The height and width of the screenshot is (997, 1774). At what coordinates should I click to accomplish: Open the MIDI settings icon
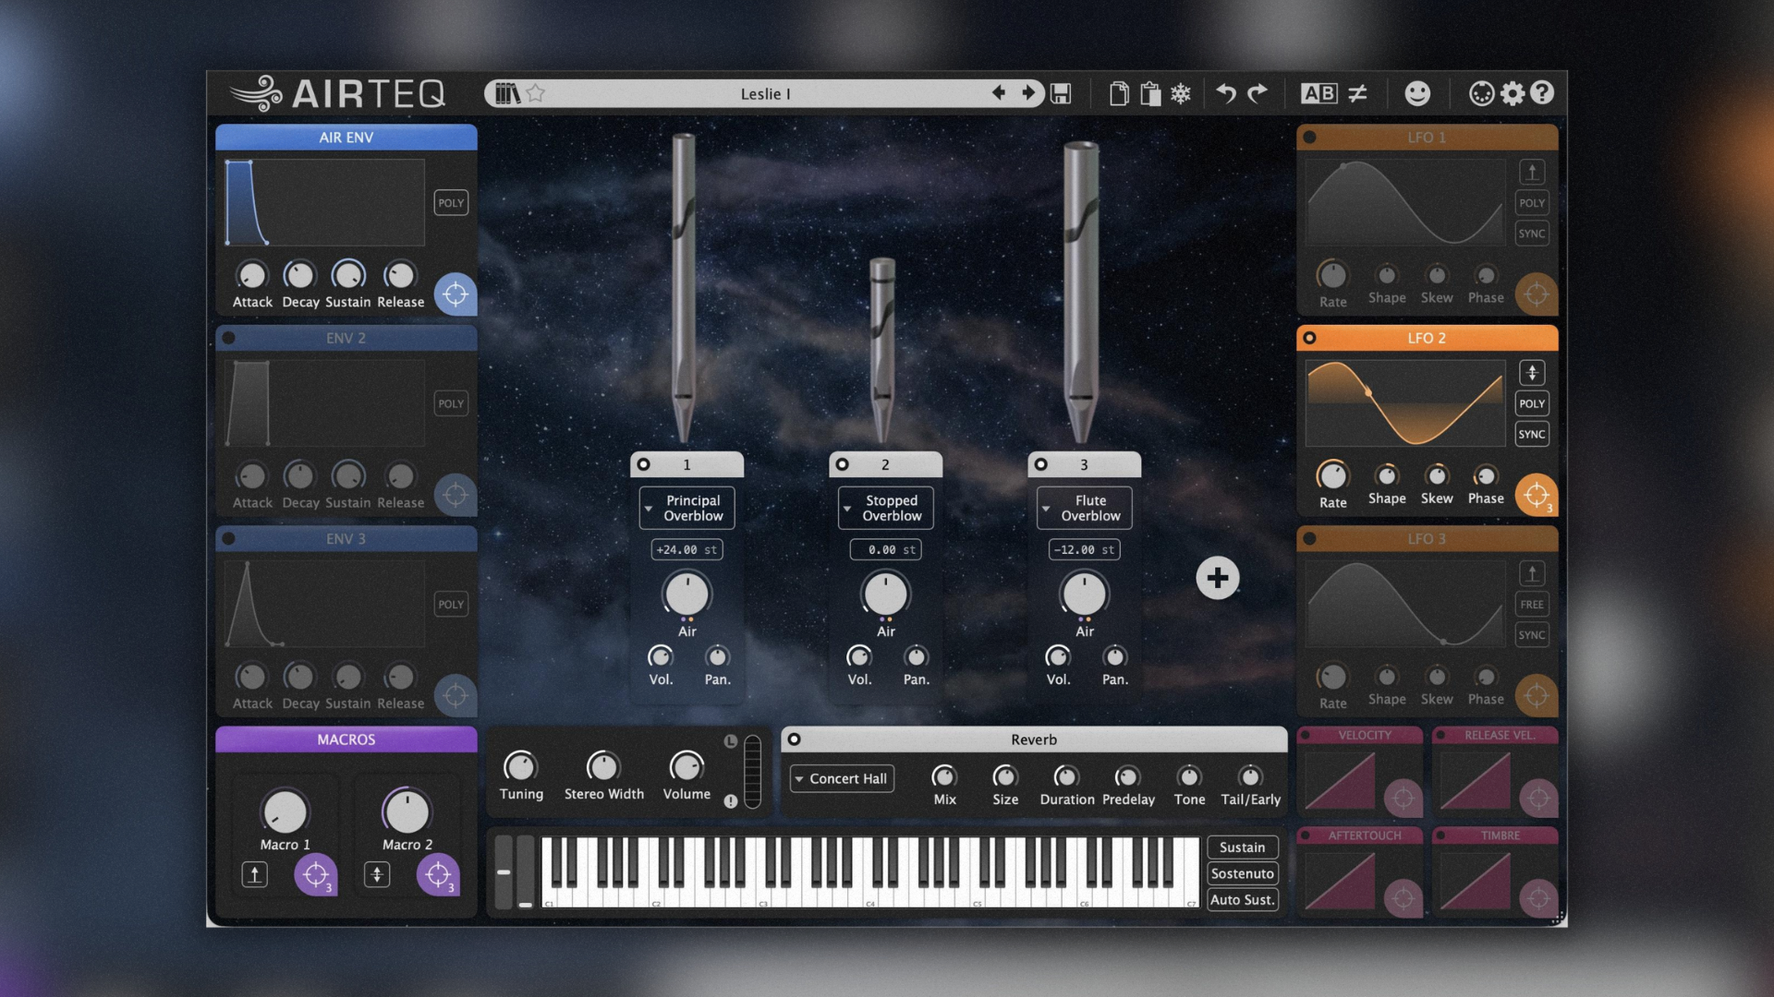tap(1481, 93)
